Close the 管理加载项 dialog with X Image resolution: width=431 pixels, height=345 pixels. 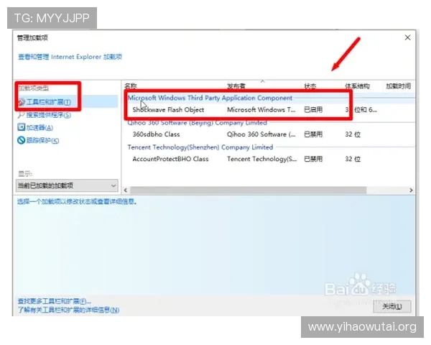[x=407, y=37]
